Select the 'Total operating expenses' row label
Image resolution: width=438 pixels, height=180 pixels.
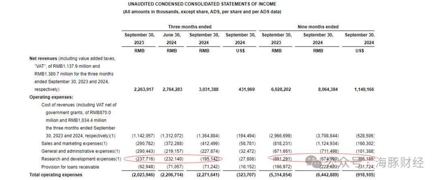click(x=56, y=175)
